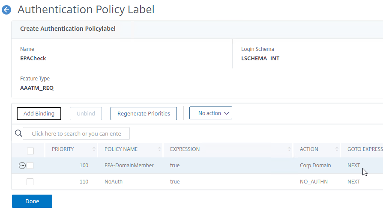Select the EPA-DomainMember policy name
Screen dimensions: 383x213
coord(129,166)
